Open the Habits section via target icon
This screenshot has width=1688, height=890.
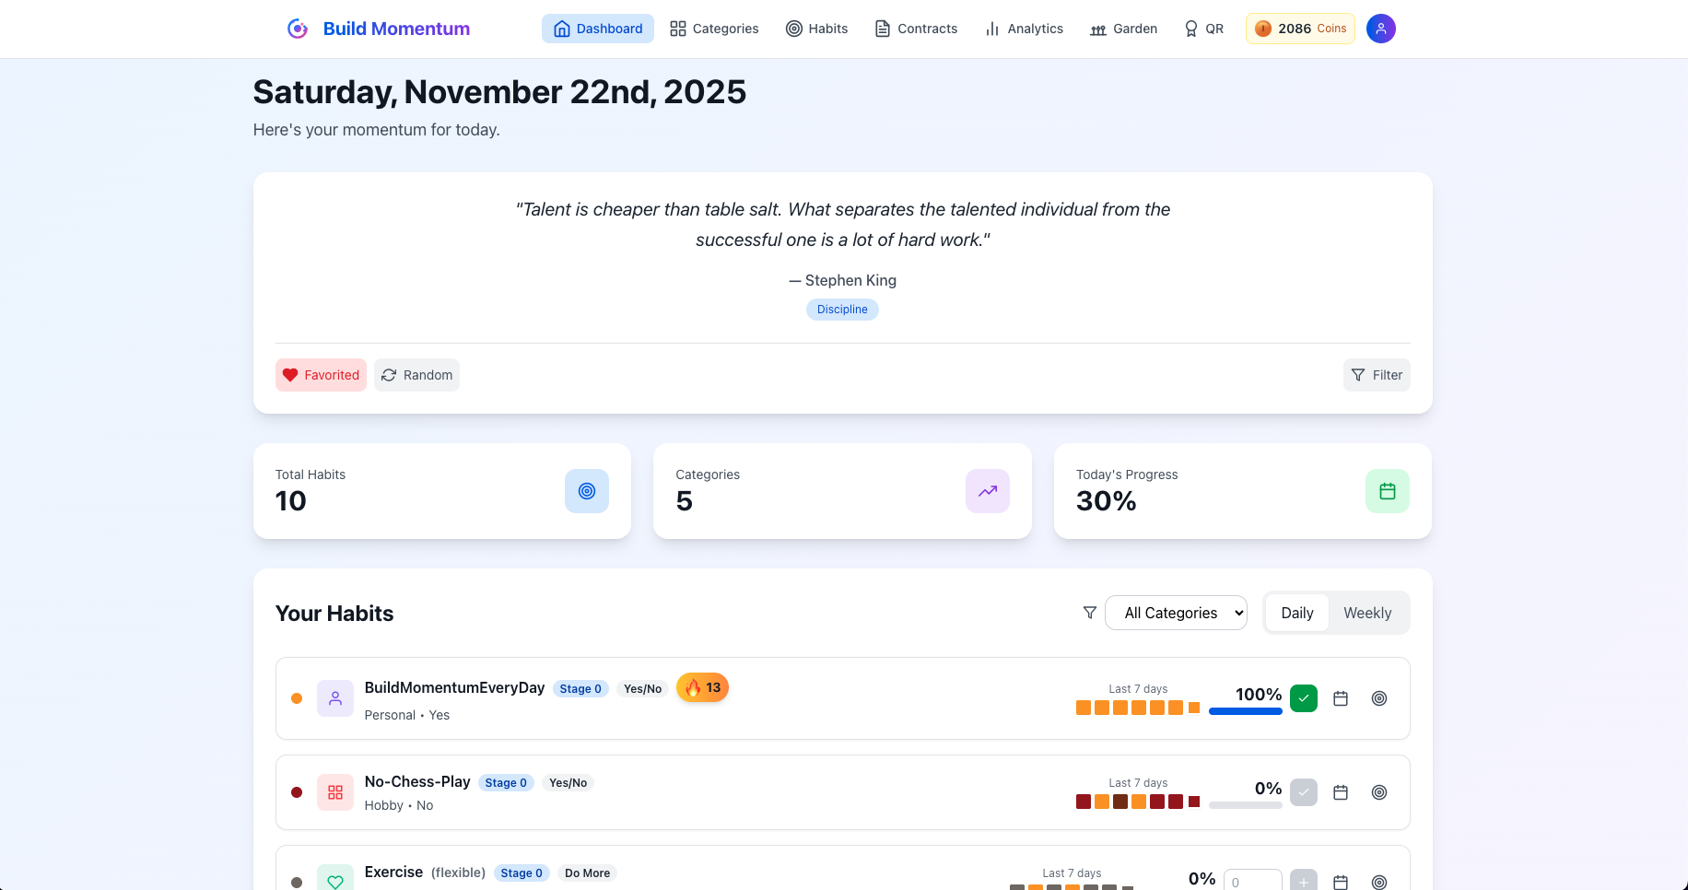794,29
